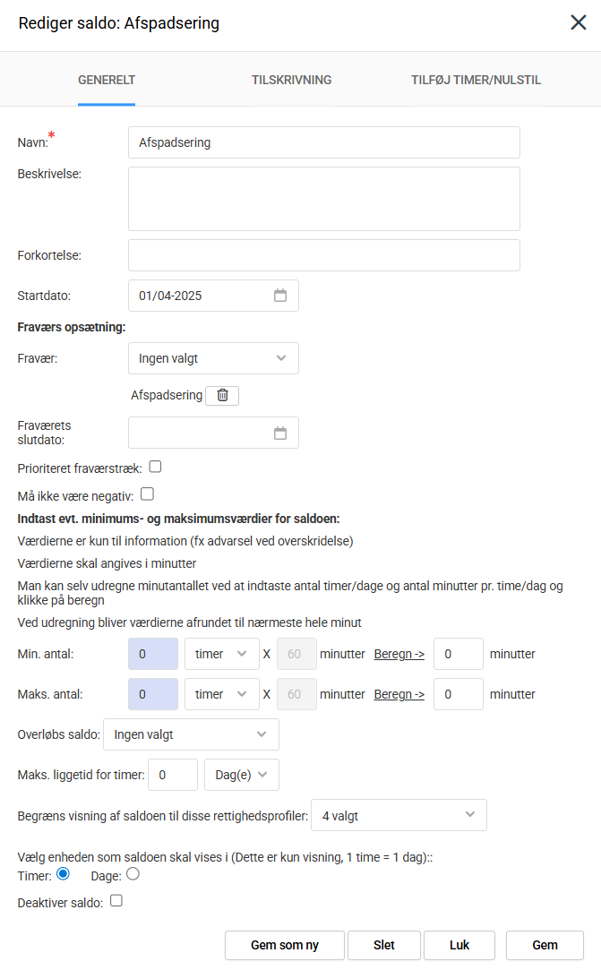Click Beregn link for Min. antal

point(399,654)
